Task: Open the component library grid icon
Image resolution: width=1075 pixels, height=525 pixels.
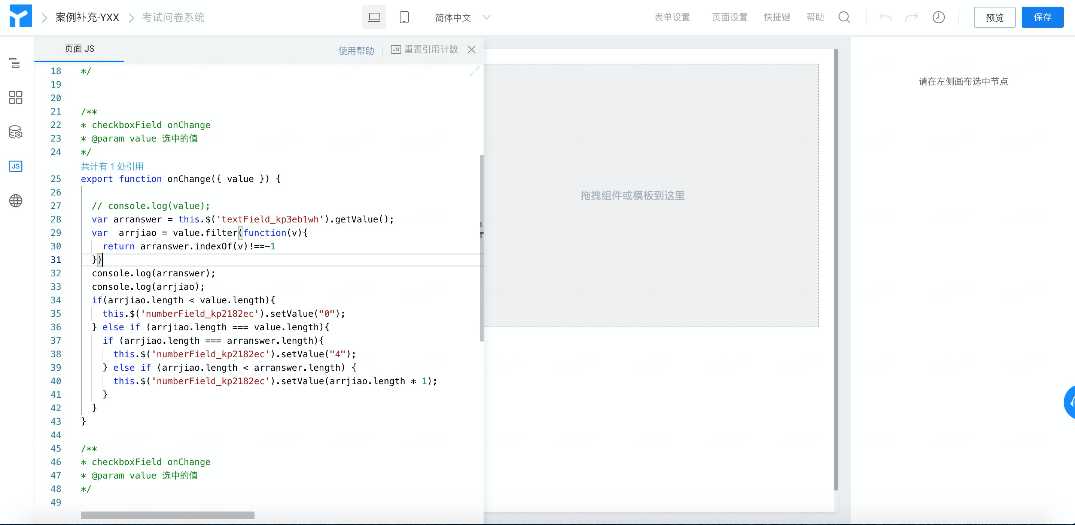Action: tap(15, 97)
